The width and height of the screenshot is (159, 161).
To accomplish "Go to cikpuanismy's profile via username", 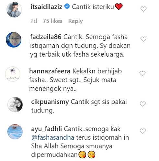I will (50, 102).
